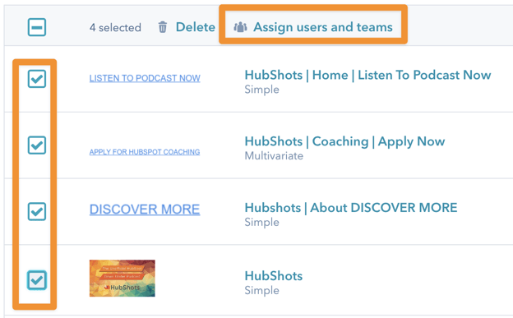Open HubShots | Coaching | Apply Now CTA

[344, 141]
